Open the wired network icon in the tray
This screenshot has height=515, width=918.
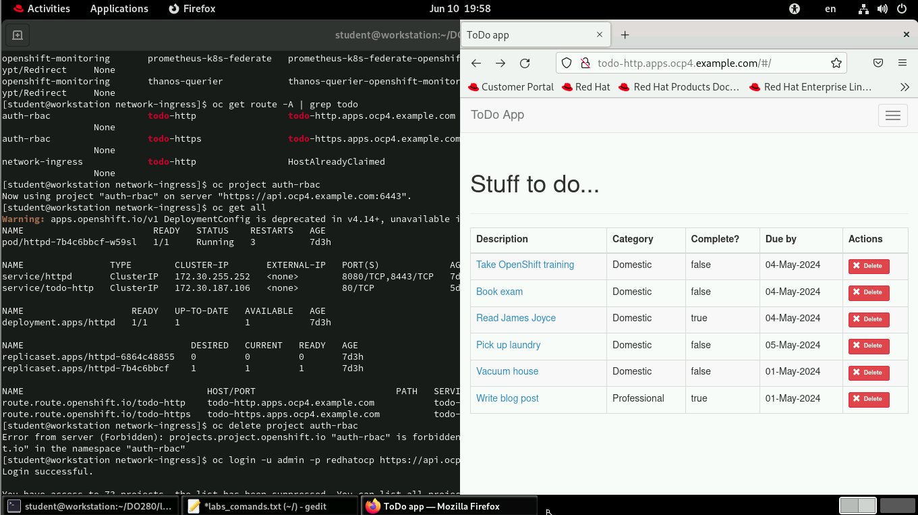point(863,9)
